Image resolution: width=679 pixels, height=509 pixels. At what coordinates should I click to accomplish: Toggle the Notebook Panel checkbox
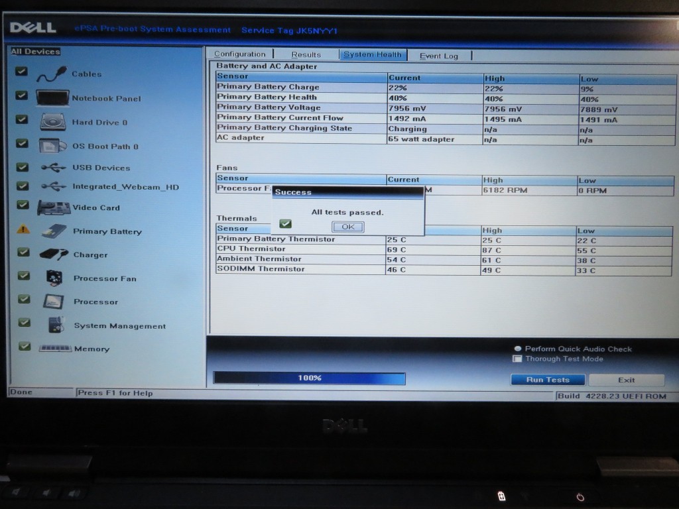pos(21,95)
